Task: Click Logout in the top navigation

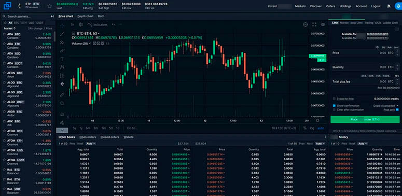Action: point(376,6)
